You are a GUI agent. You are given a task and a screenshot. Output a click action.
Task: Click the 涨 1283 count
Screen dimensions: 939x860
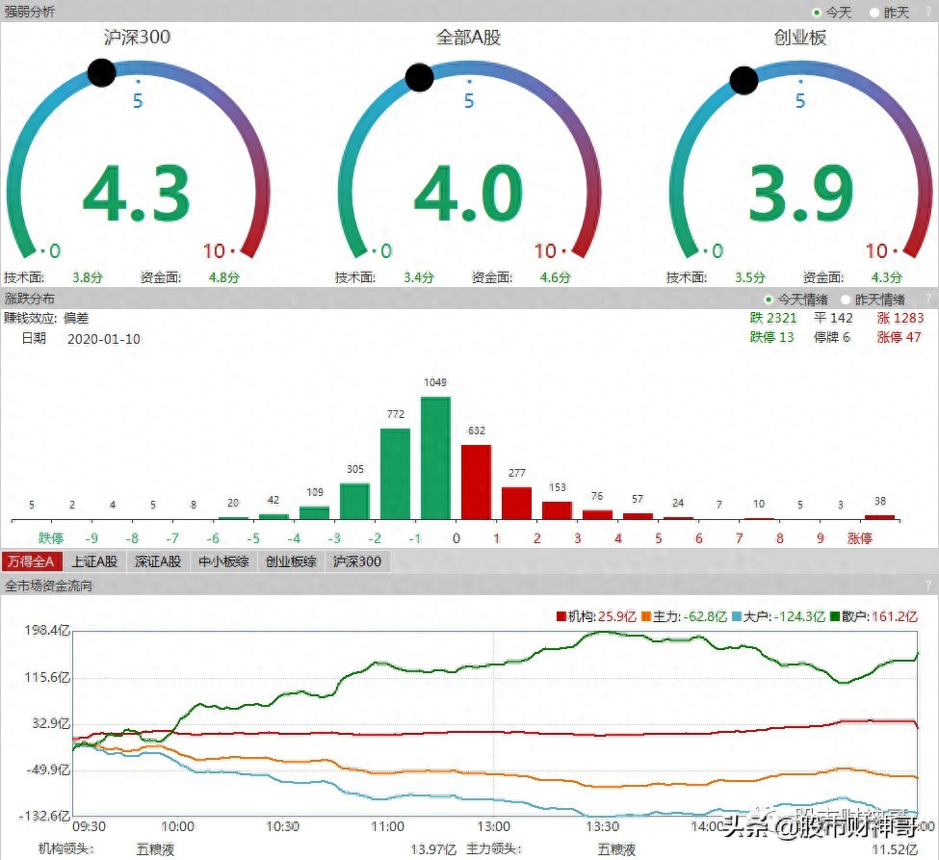coord(900,318)
